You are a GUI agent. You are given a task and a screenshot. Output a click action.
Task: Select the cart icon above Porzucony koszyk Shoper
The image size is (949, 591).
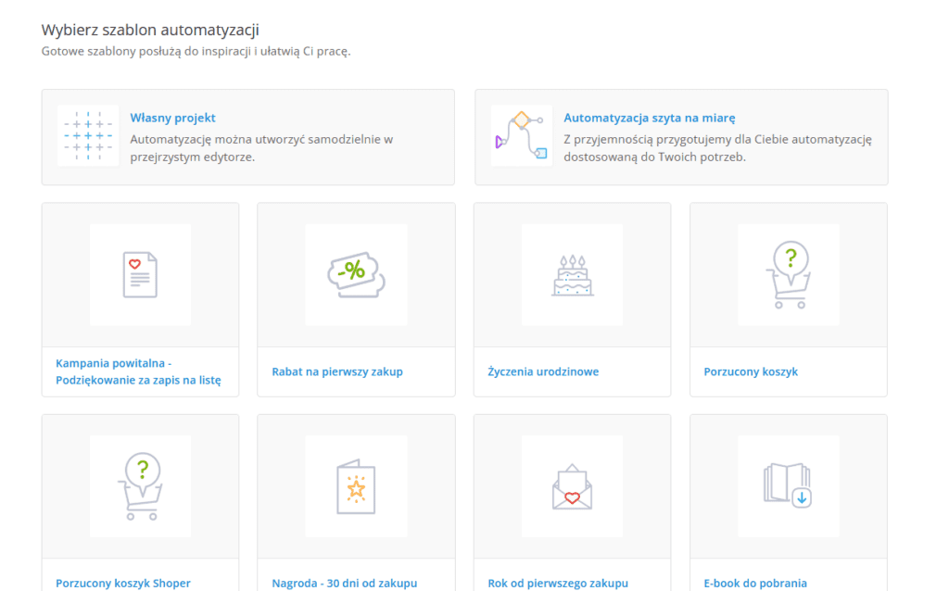point(140,486)
